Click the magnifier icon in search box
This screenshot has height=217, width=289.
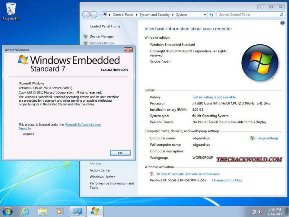point(281,15)
